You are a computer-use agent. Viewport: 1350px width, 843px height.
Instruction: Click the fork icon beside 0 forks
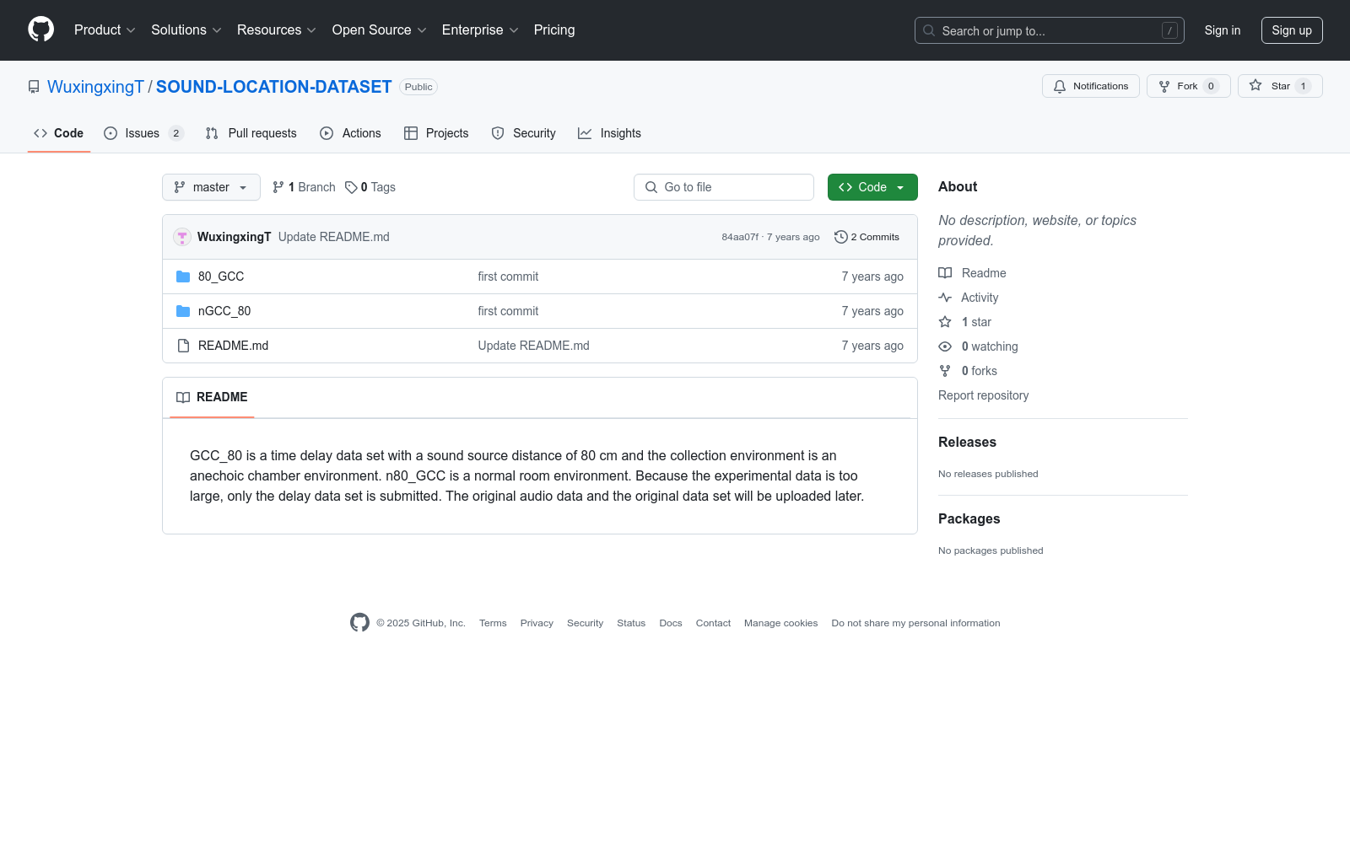pos(945,371)
